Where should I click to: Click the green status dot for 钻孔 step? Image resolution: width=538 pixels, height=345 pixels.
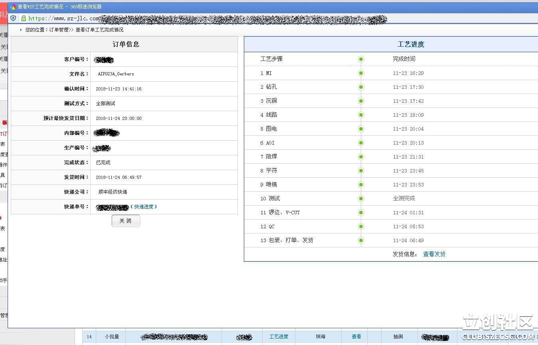[x=361, y=87]
